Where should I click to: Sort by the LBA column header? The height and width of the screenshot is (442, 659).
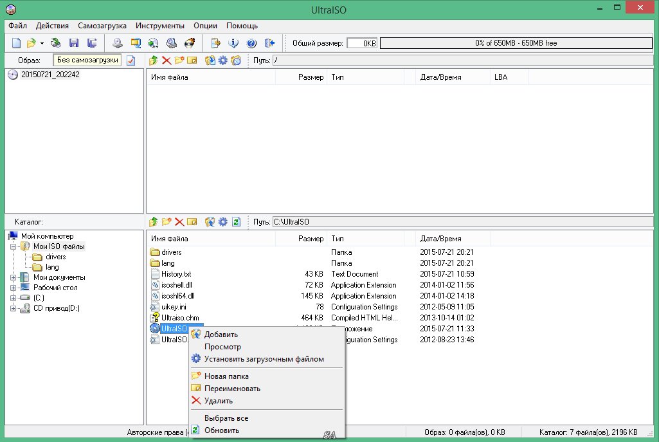point(509,77)
